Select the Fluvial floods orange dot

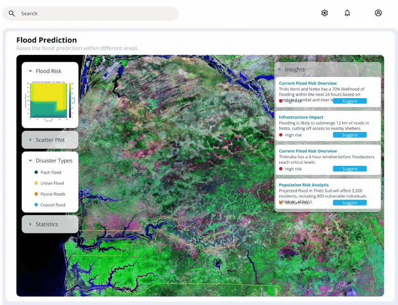36,194
